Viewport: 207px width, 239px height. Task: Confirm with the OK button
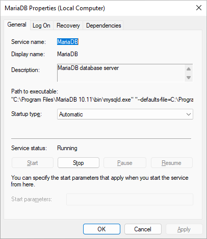101,229
